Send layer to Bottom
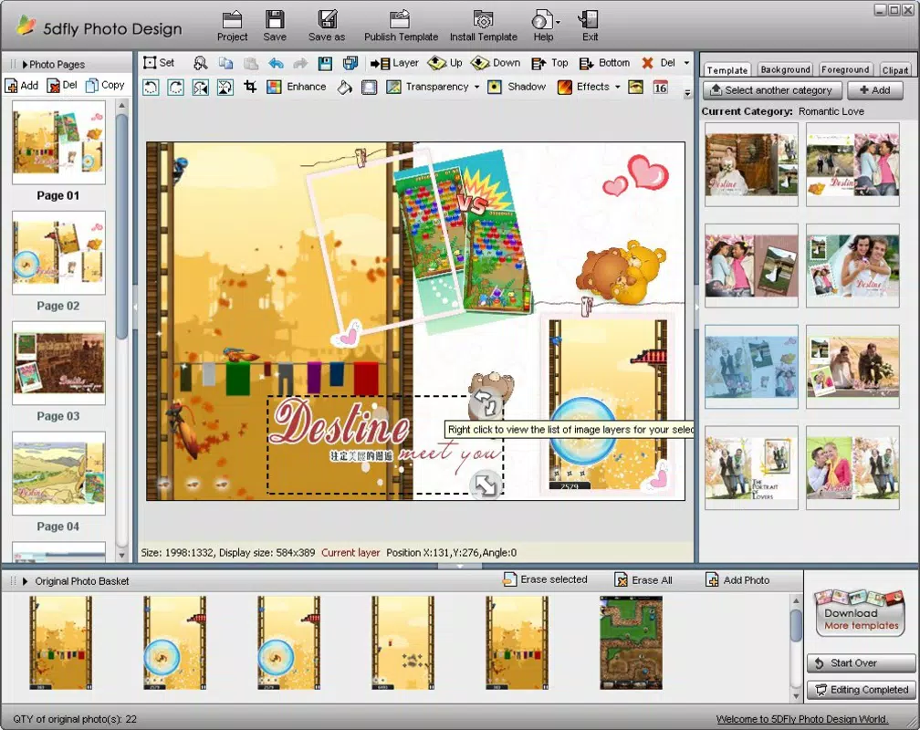 [604, 63]
